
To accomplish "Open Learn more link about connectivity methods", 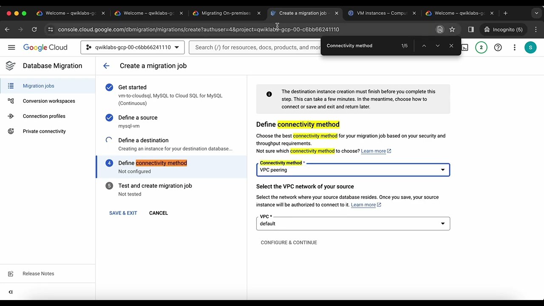I will (376, 151).
